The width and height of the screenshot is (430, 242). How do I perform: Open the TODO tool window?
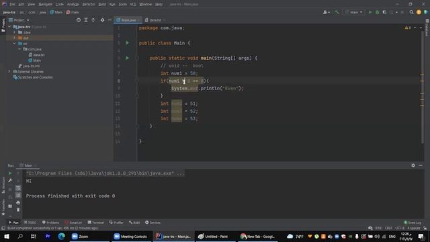pos(30,223)
